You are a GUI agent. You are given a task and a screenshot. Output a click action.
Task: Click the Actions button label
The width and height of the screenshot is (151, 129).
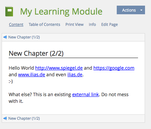coord(129,10)
